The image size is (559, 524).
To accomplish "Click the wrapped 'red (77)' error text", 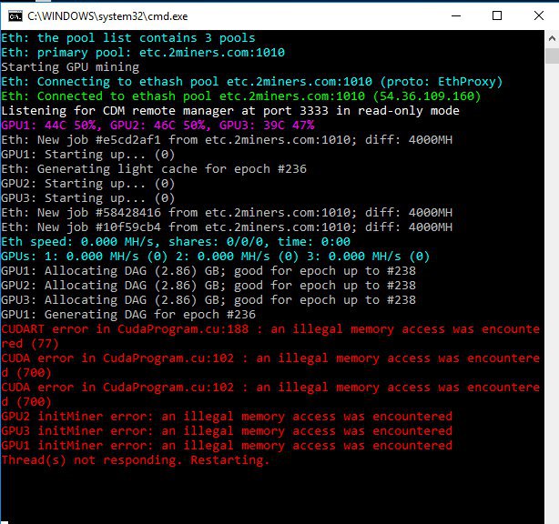I will [30, 344].
